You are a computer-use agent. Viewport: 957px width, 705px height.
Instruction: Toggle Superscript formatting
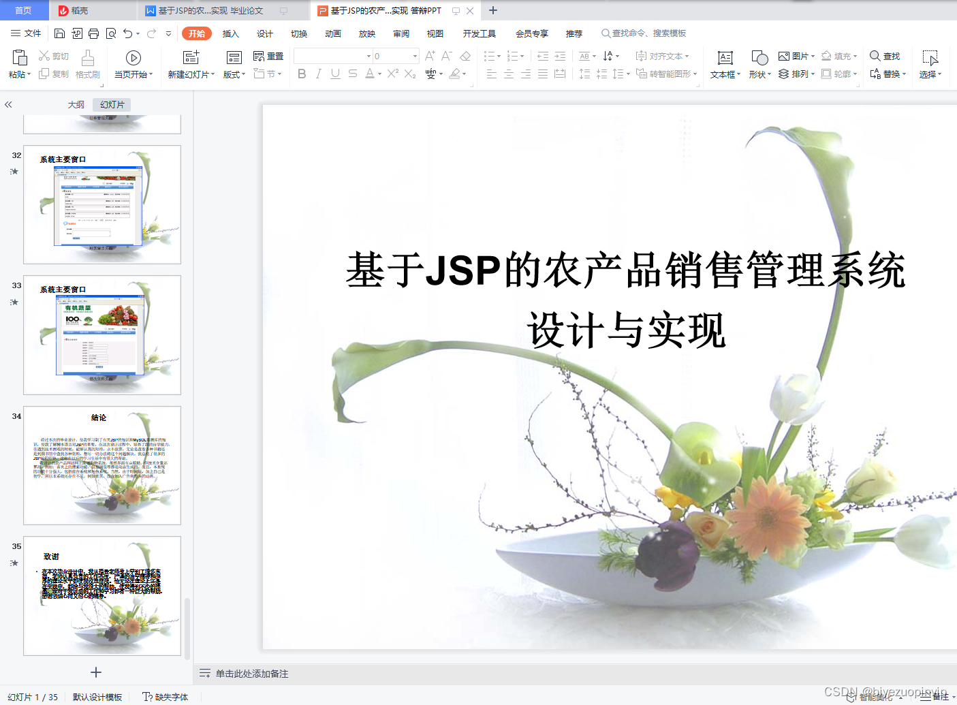pyautogui.click(x=393, y=74)
